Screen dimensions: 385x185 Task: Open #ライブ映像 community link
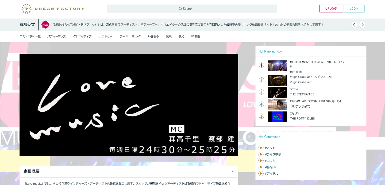pos(273,154)
